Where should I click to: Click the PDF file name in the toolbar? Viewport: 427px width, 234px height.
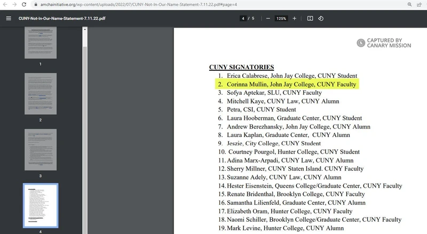click(x=62, y=18)
